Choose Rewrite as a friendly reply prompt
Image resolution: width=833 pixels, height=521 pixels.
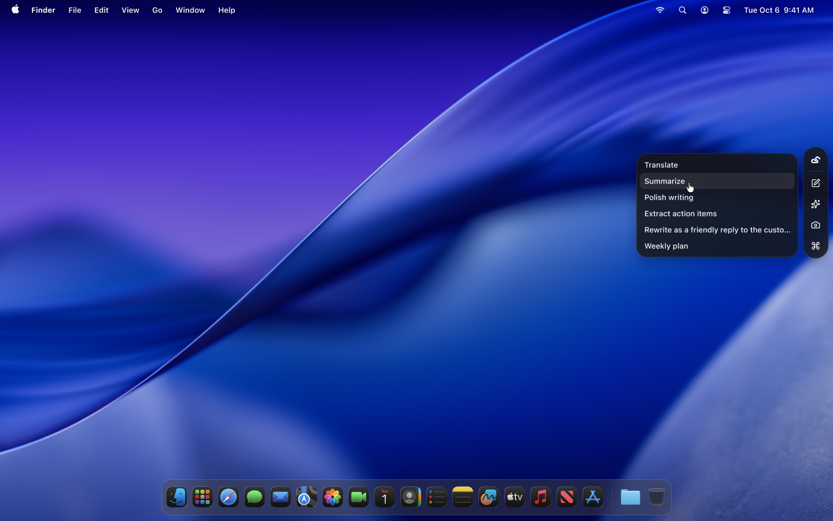(x=717, y=230)
